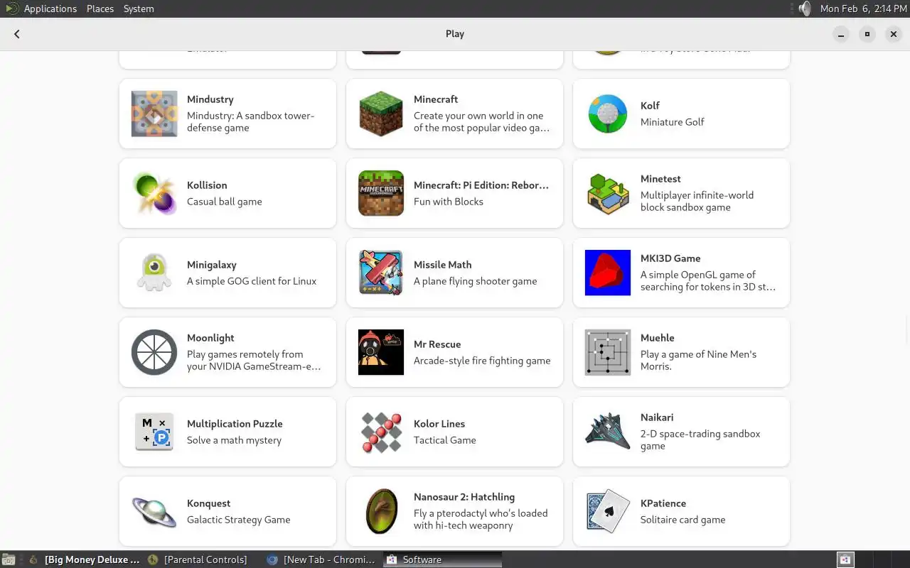Click 'Galactic Strategy Game' text
This screenshot has height=568, width=910.
(239, 520)
